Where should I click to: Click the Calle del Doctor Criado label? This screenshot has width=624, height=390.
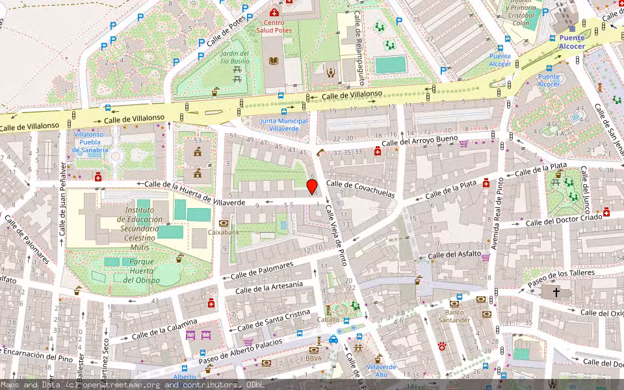tap(564, 220)
